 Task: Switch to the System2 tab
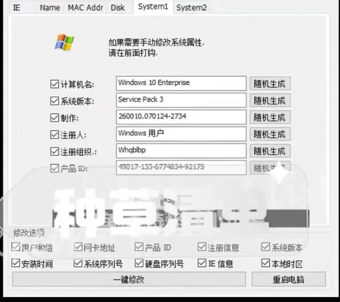coord(192,8)
